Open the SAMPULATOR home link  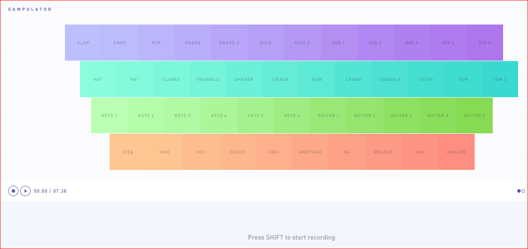(29, 9)
